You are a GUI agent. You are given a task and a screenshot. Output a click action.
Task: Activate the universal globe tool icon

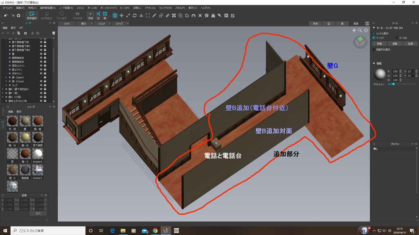click(115, 16)
